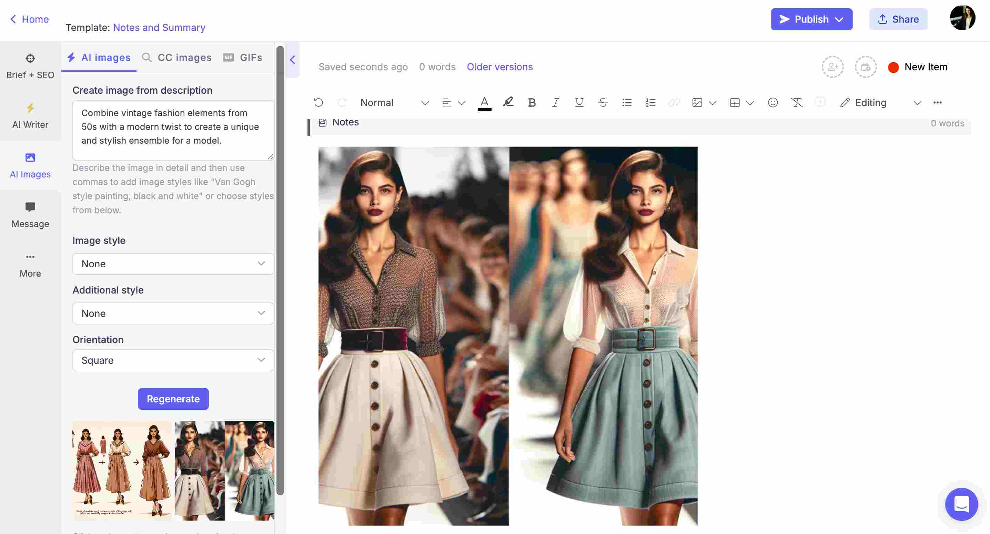Open the Editing mode dropdown
Image resolution: width=990 pixels, height=534 pixels.
881,103
